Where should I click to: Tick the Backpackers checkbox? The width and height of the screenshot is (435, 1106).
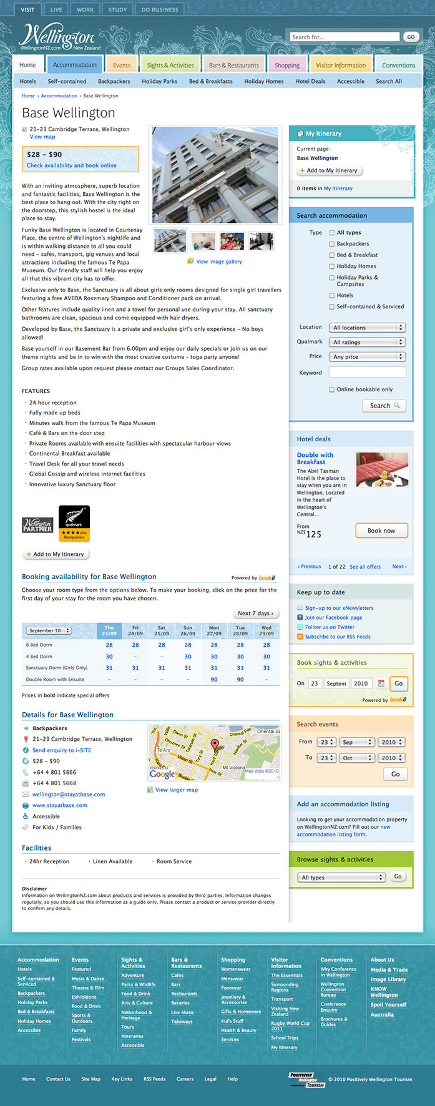332,243
